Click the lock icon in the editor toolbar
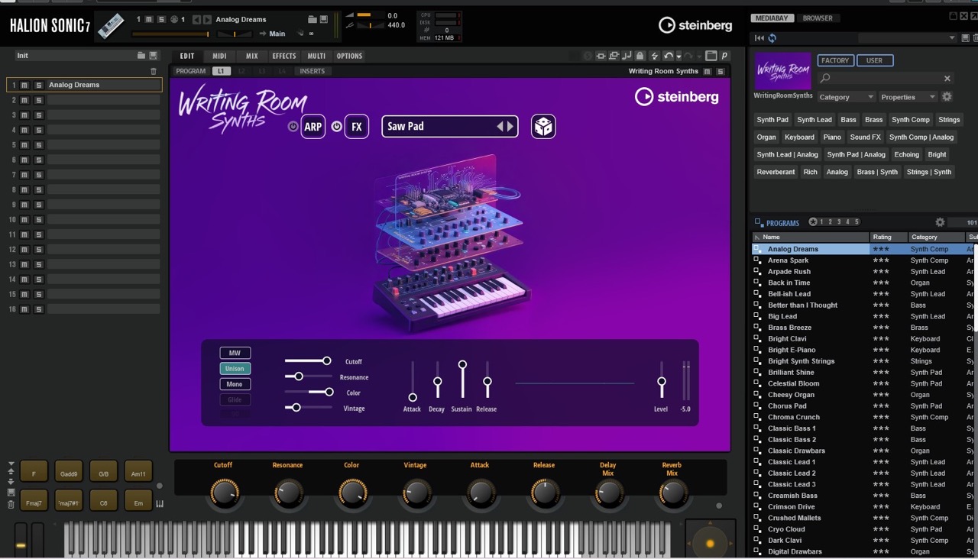The height and width of the screenshot is (559, 978). (x=640, y=56)
